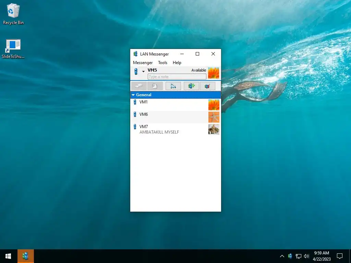The height and width of the screenshot is (263, 351).
Task: Click VM1's flower avatar thumbnail
Action: (x=214, y=105)
